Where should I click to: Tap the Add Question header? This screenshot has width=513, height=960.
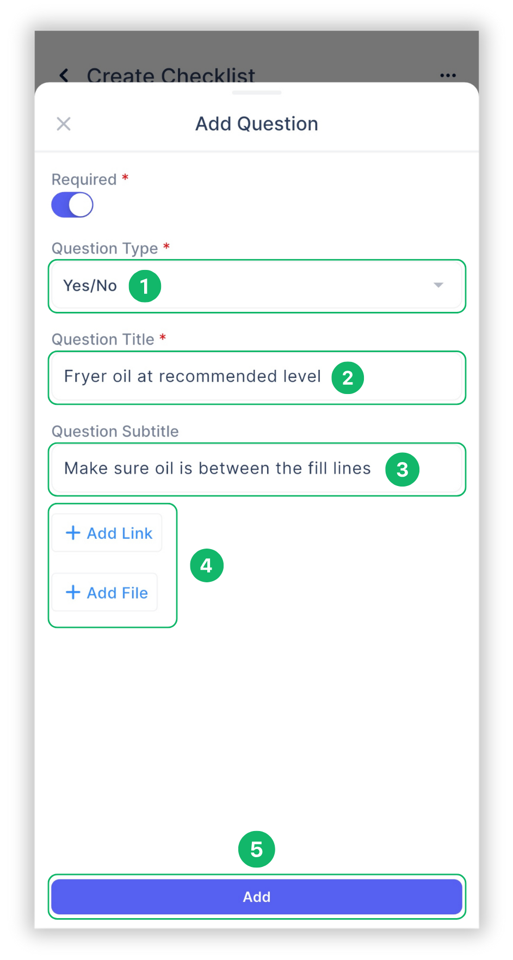click(x=256, y=124)
